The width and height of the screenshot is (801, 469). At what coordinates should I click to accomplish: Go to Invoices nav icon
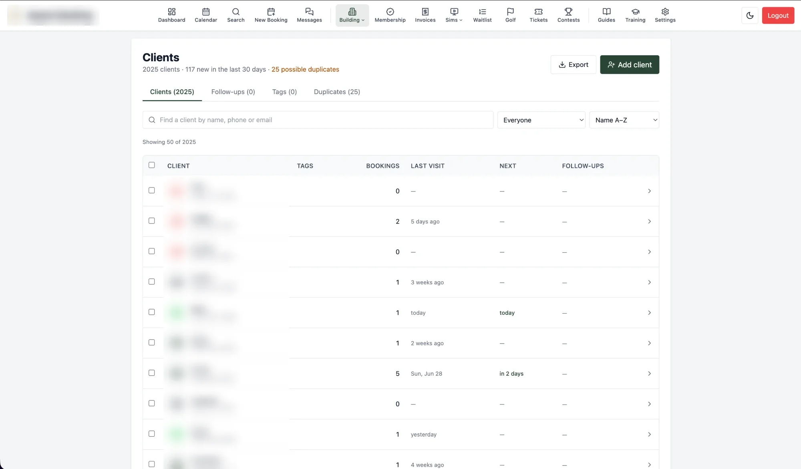(425, 15)
